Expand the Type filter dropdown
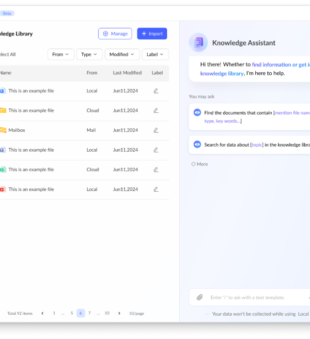 pyautogui.click(x=89, y=54)
